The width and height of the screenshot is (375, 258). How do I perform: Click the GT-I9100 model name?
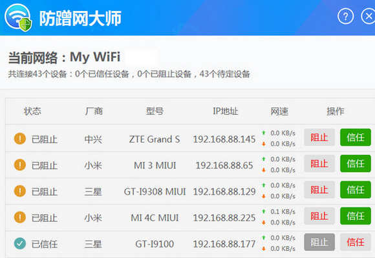(x=155, y=244)
